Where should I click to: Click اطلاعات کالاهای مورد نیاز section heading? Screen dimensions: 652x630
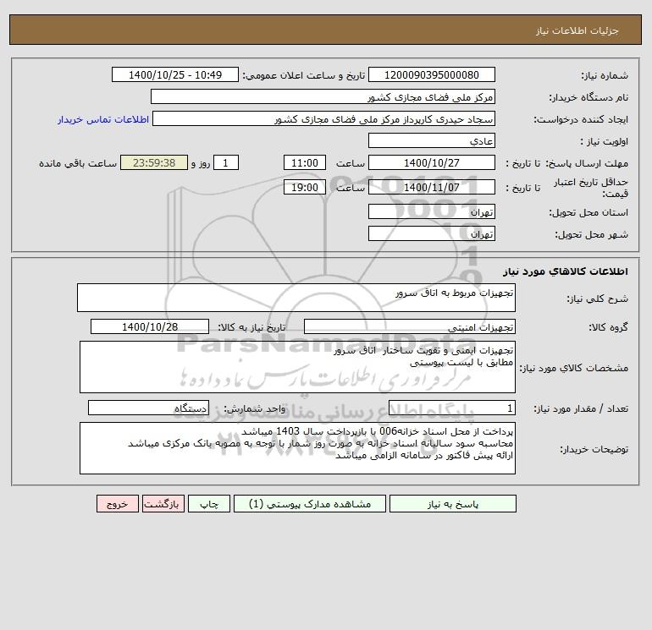[566, 271]
